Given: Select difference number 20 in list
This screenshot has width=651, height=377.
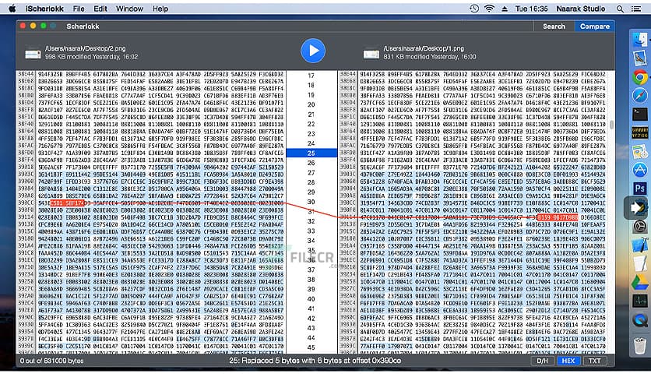Looking at the screenshot, I should (311, 104).
